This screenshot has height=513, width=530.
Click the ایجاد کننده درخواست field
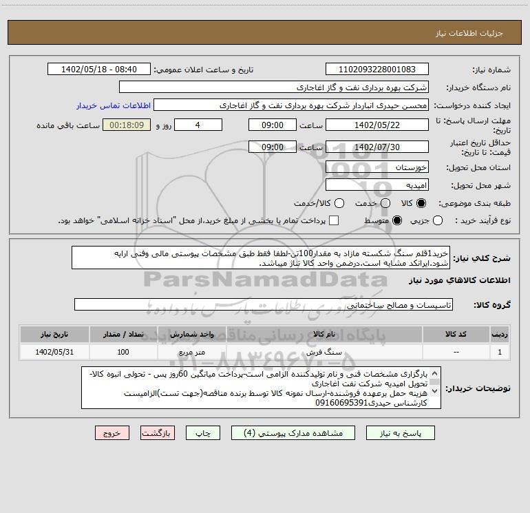[291, 105]
